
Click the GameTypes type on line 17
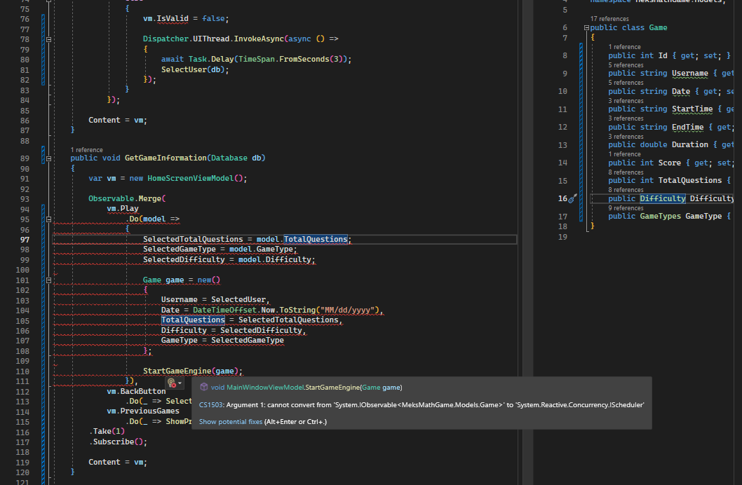click(x=660, y=216)
